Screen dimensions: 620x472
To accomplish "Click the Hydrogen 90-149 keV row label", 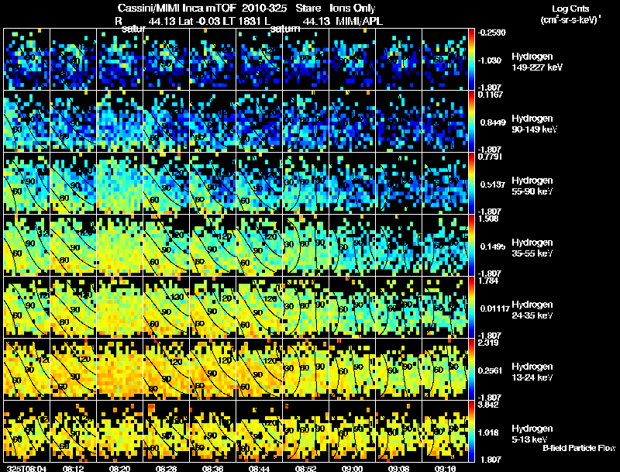I will 535,124.
